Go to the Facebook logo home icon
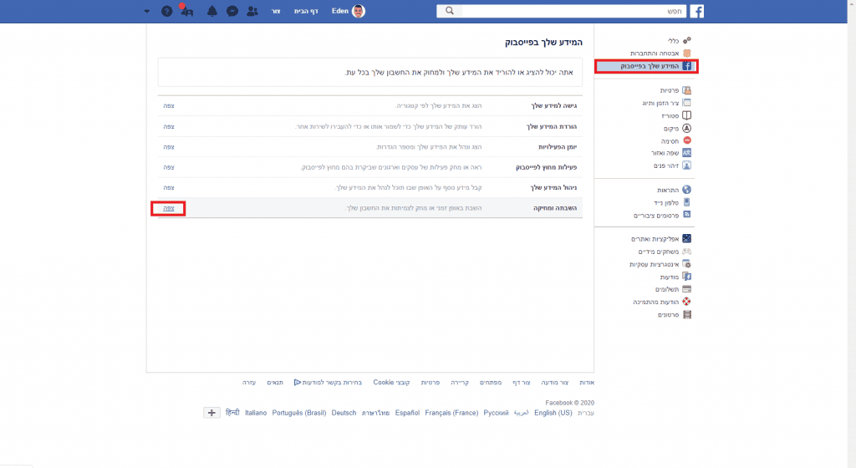This screenshot has width=856, height=468. tap(696, 11)
